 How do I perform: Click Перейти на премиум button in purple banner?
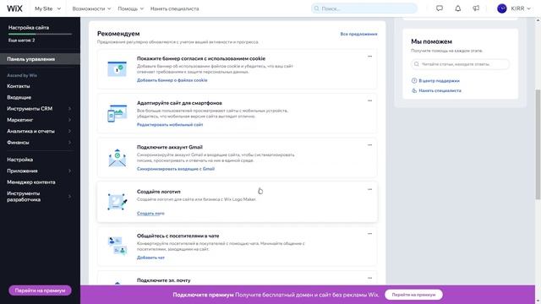coord(413,295)
